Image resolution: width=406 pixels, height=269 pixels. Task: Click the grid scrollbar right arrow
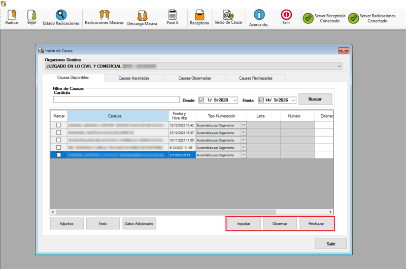coord(330,212)
